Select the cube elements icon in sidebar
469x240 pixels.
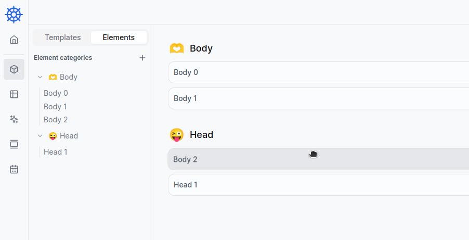click(x=14, y=69)
